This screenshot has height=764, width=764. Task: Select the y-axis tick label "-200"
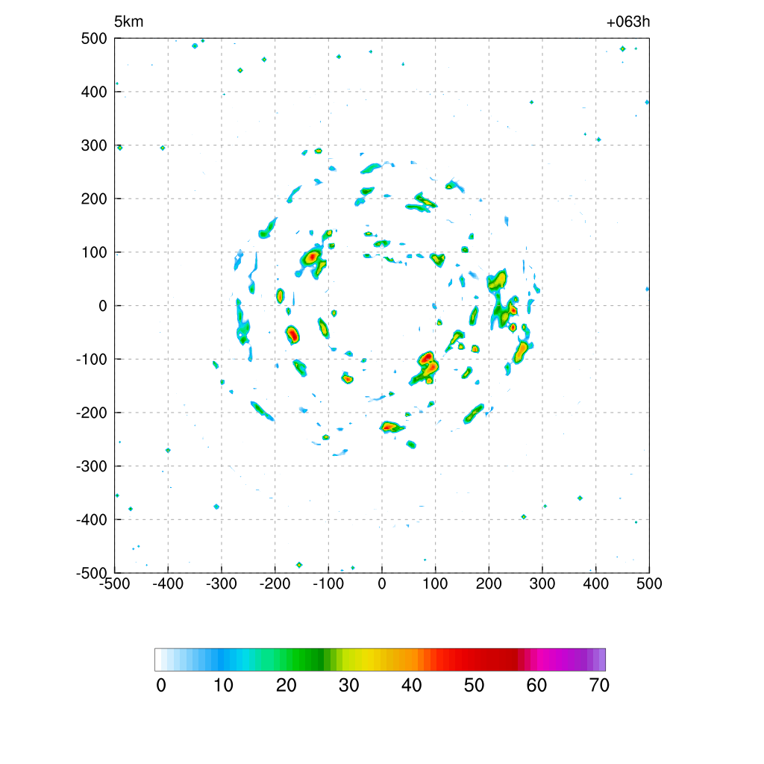[92, 413]
